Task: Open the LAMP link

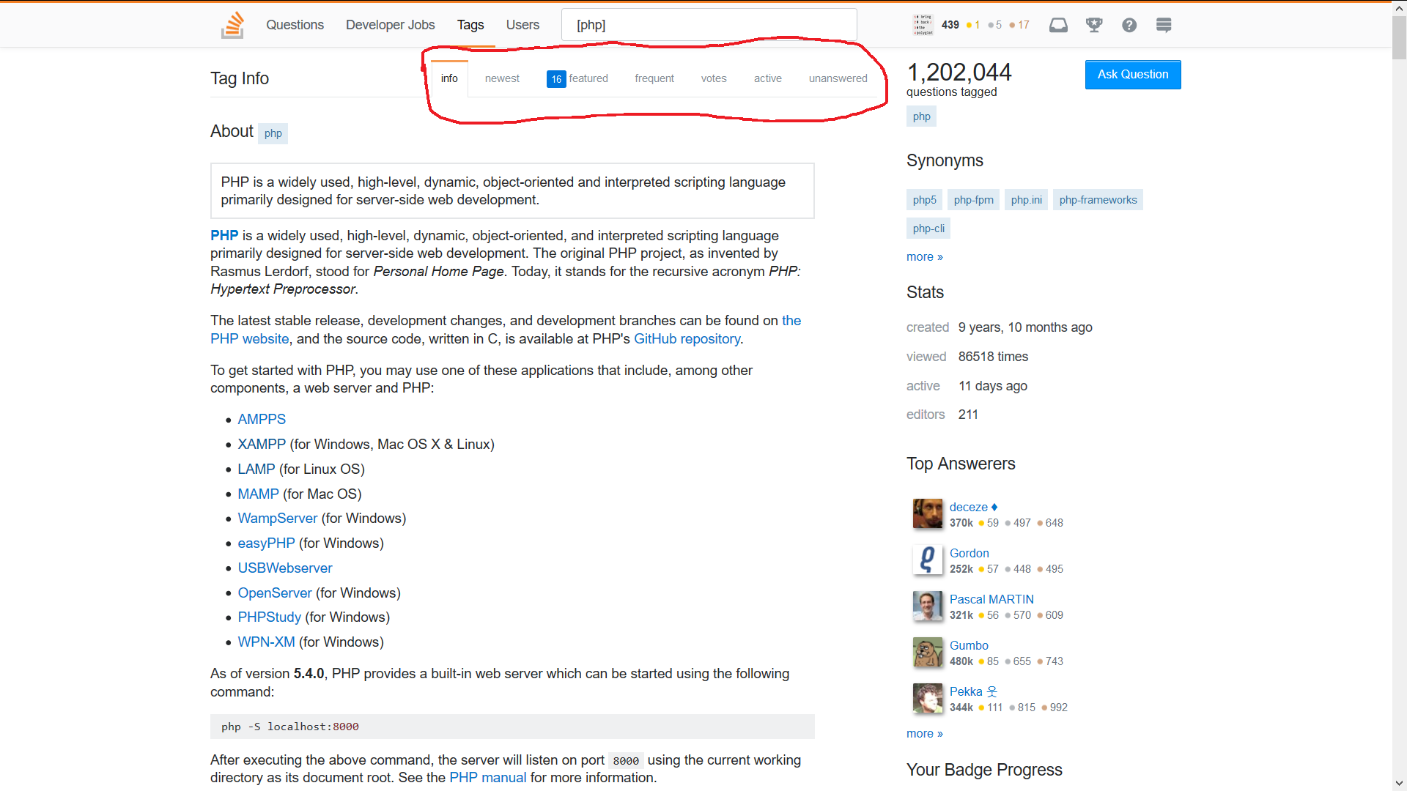Action: pyautogui.click(x=256, y=469)
